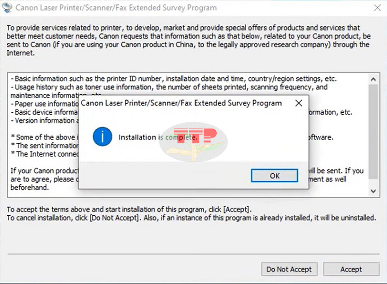The width and height of the screenshot is (387, 284).
Task: Click the 'To accept the terms above' instruction line
Action: pyautogui.click(x=129, y=209)
